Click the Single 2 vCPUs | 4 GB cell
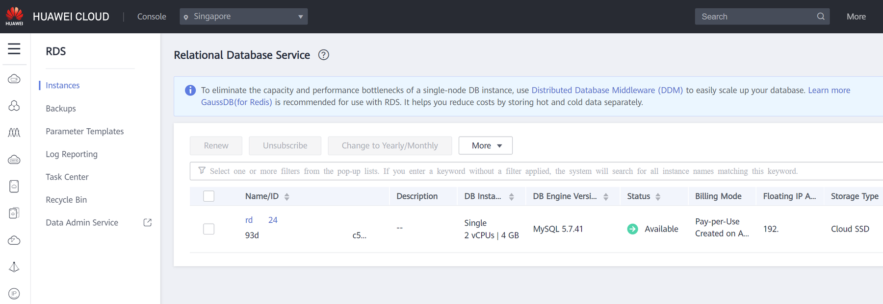Screen dimensions: 883x304 click(492, 229)
